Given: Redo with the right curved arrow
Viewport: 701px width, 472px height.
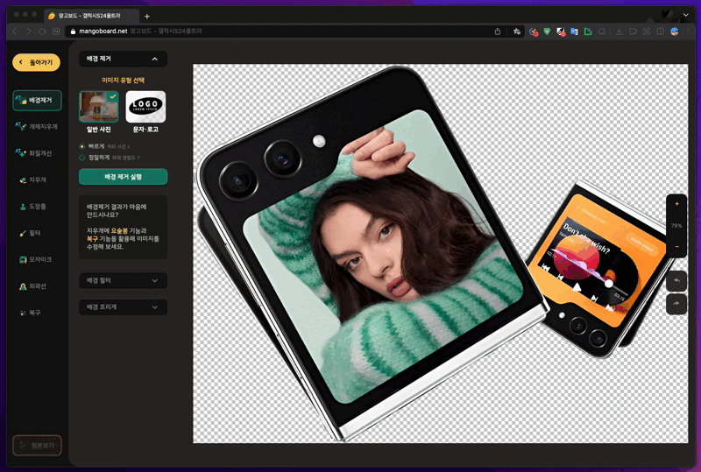Looking at the screenshot, I should (x=676, y=304).
